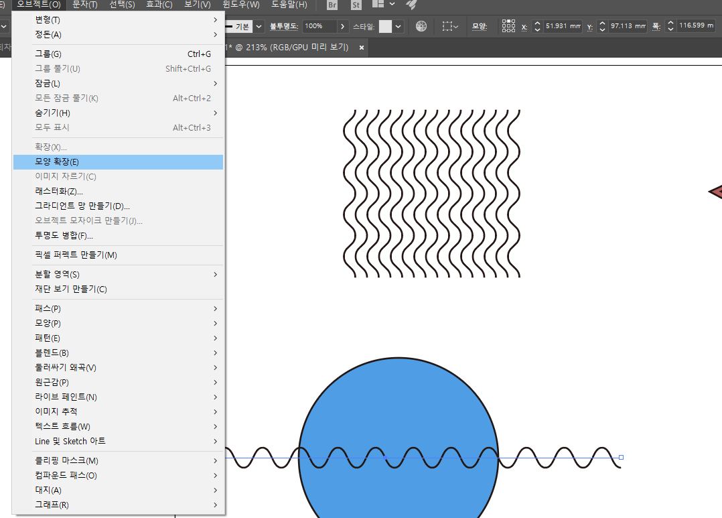Open the Recolor Artwork color wheel icon
The image size is (722, 518).
pos(421,26)
